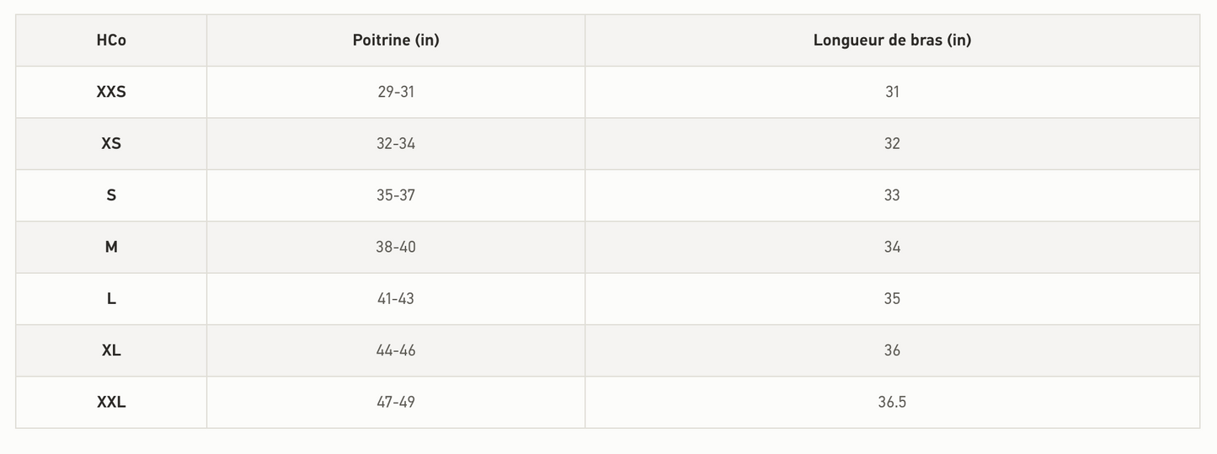Select the XS size row label
1217x454 pixels.
click(x=111, y=143)
